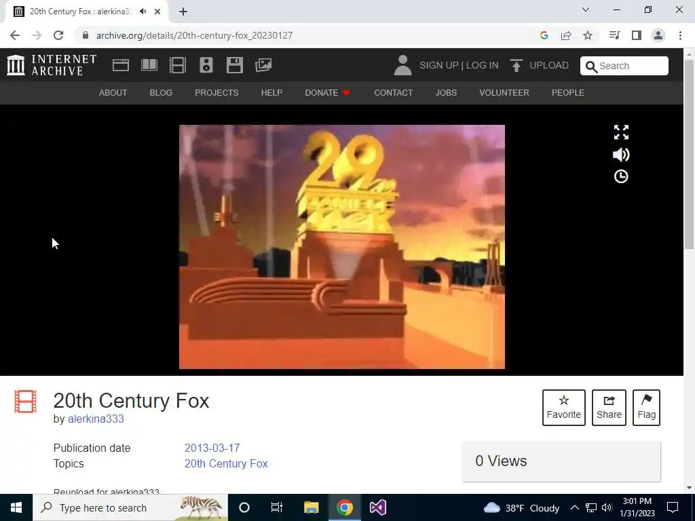Open Cortana circle icon in taskbar
695x521 pixels.
pos(244,507)
